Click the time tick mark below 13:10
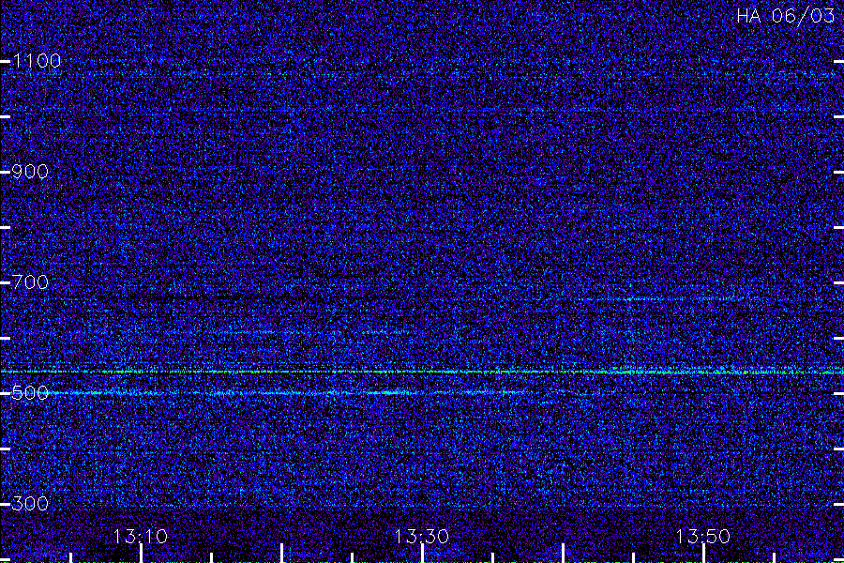This screenshot has height=563, width=844. point(141,554)
